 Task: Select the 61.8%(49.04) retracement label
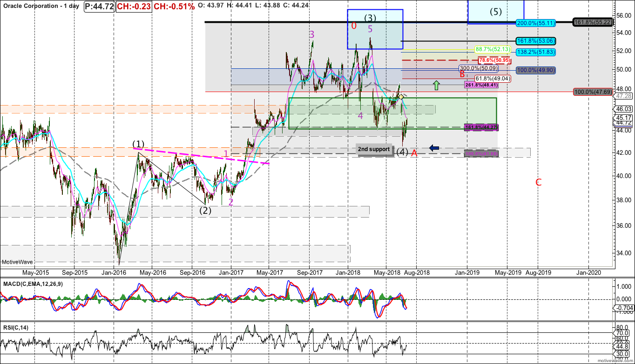[493, 79]
